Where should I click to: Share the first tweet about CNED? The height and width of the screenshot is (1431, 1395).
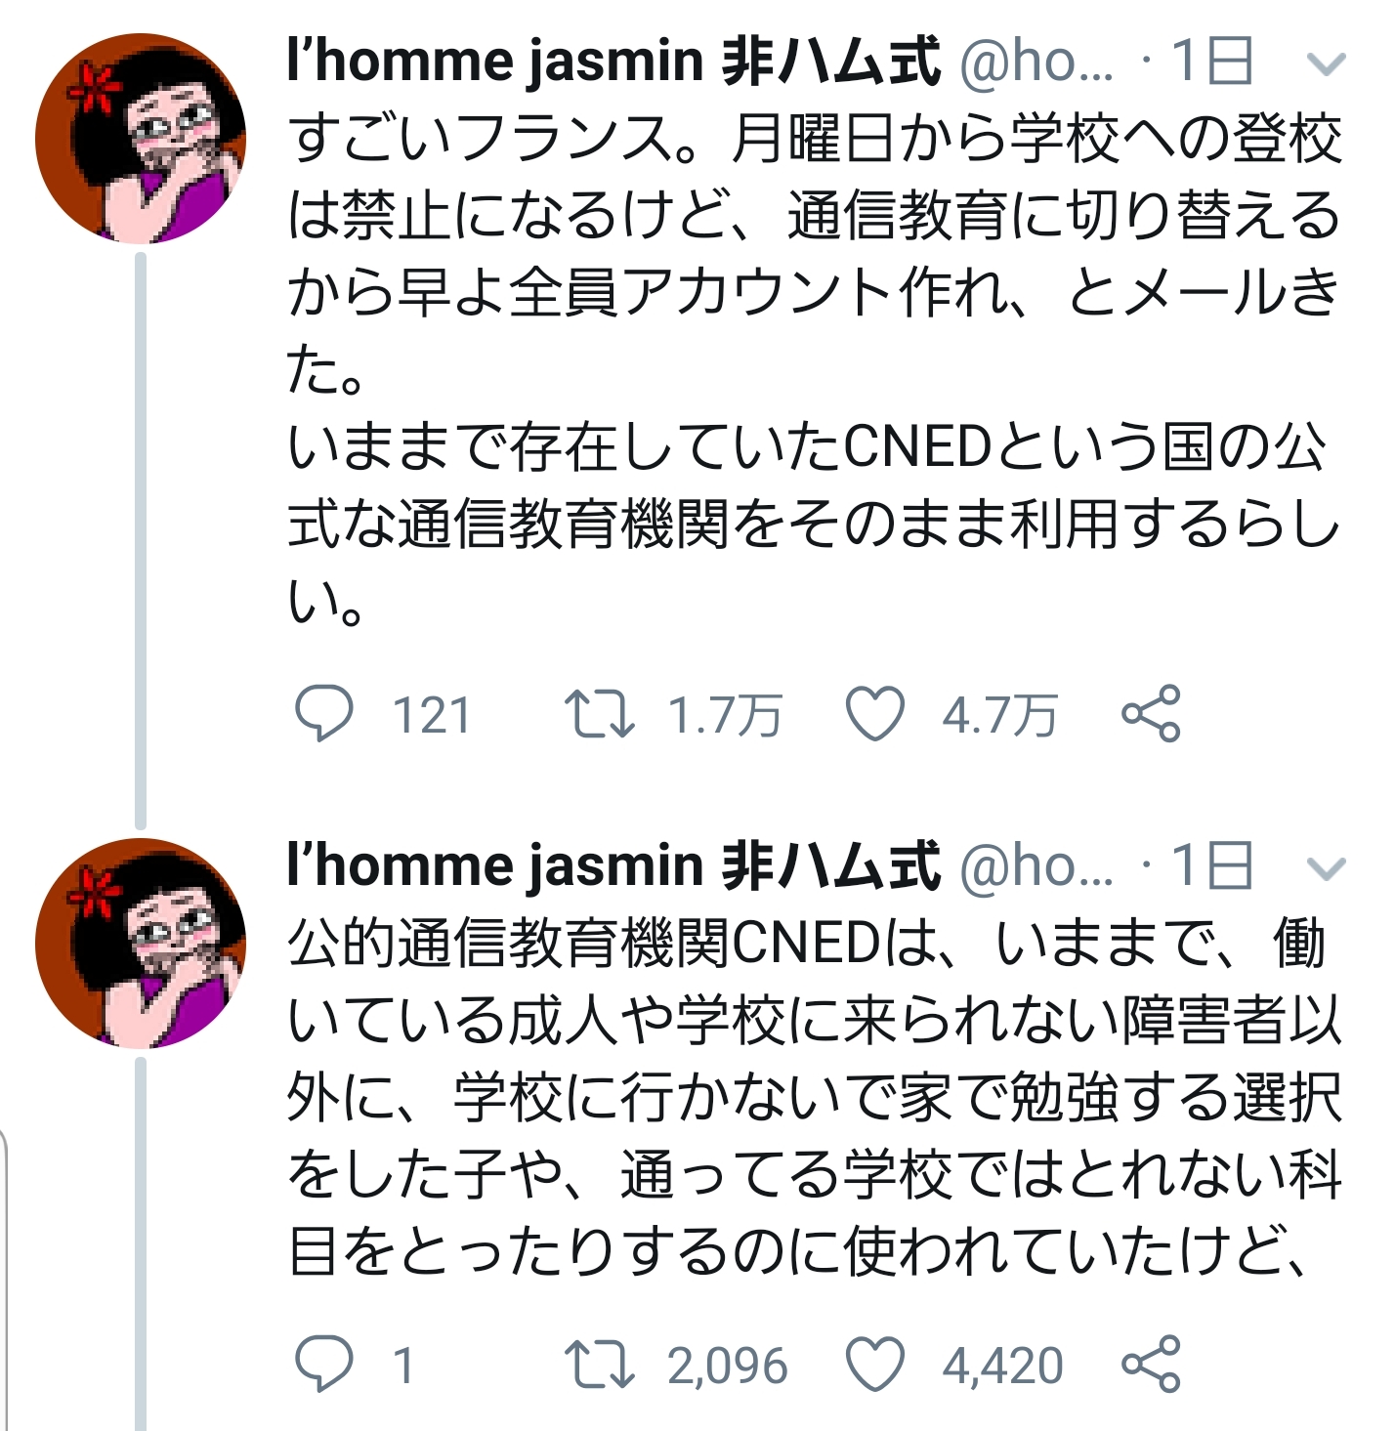point(1151,714)
